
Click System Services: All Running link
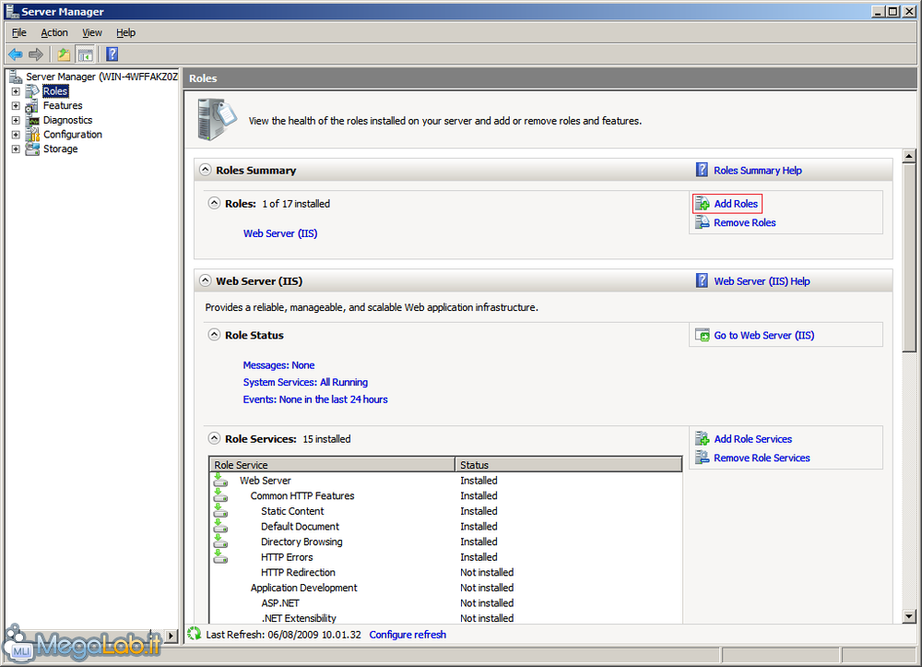click(305, 382)
